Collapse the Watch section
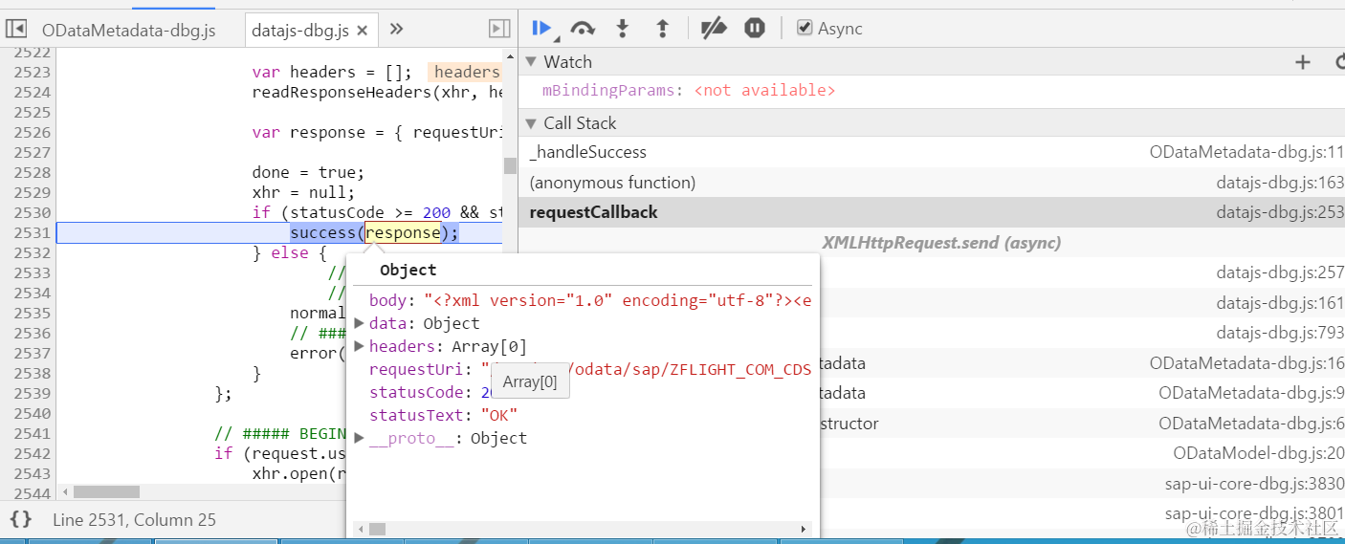This screenshot has height=544, width=1345. pyautogui.click(x=531, y=62)
